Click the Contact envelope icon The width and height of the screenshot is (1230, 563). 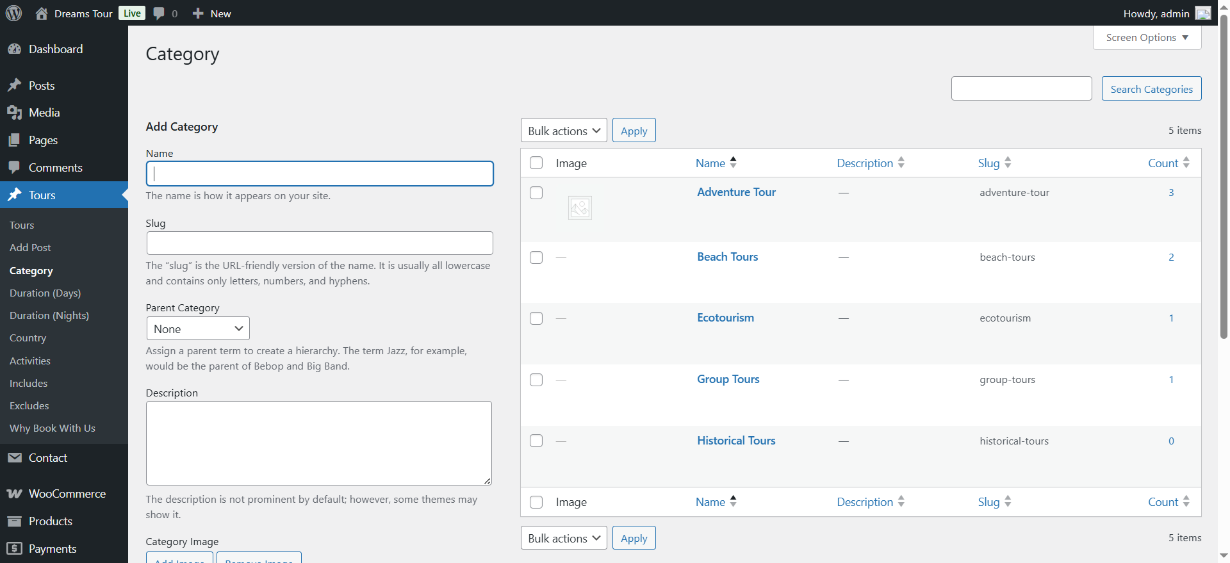pyautogui.click(x=14, y=458)
